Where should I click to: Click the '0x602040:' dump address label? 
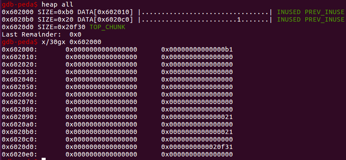click(x=19, y=79)
